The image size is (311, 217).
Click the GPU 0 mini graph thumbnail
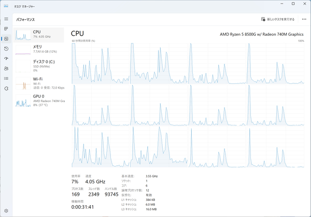[23, 100]
